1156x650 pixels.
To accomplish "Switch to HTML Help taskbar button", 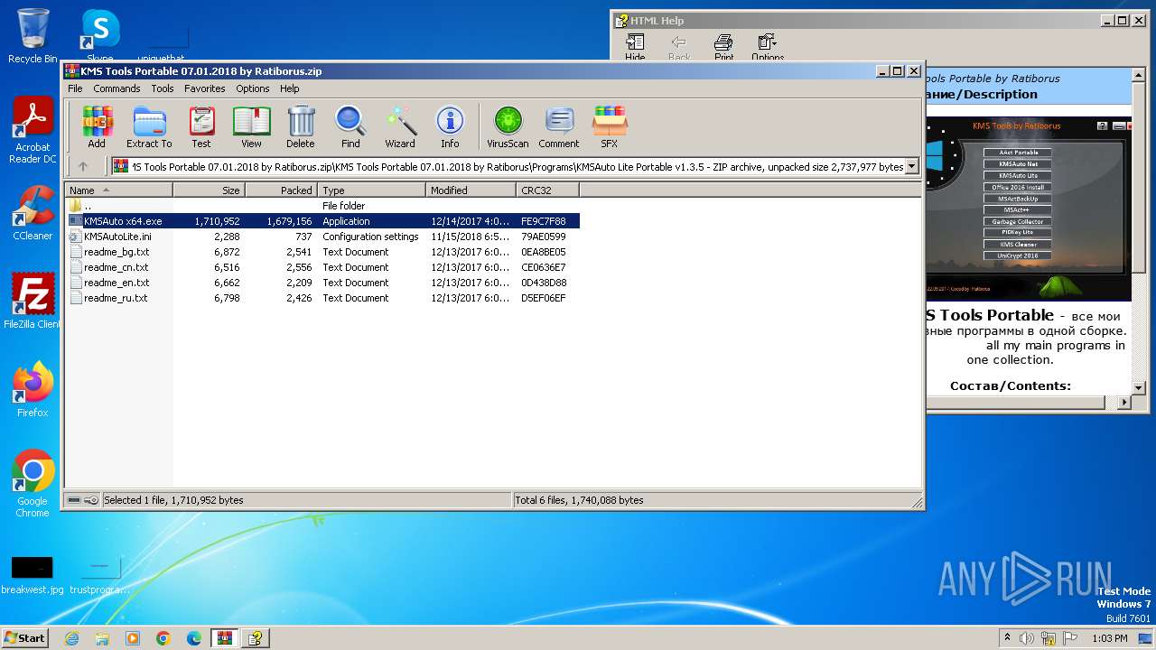I will pos(256,638).
